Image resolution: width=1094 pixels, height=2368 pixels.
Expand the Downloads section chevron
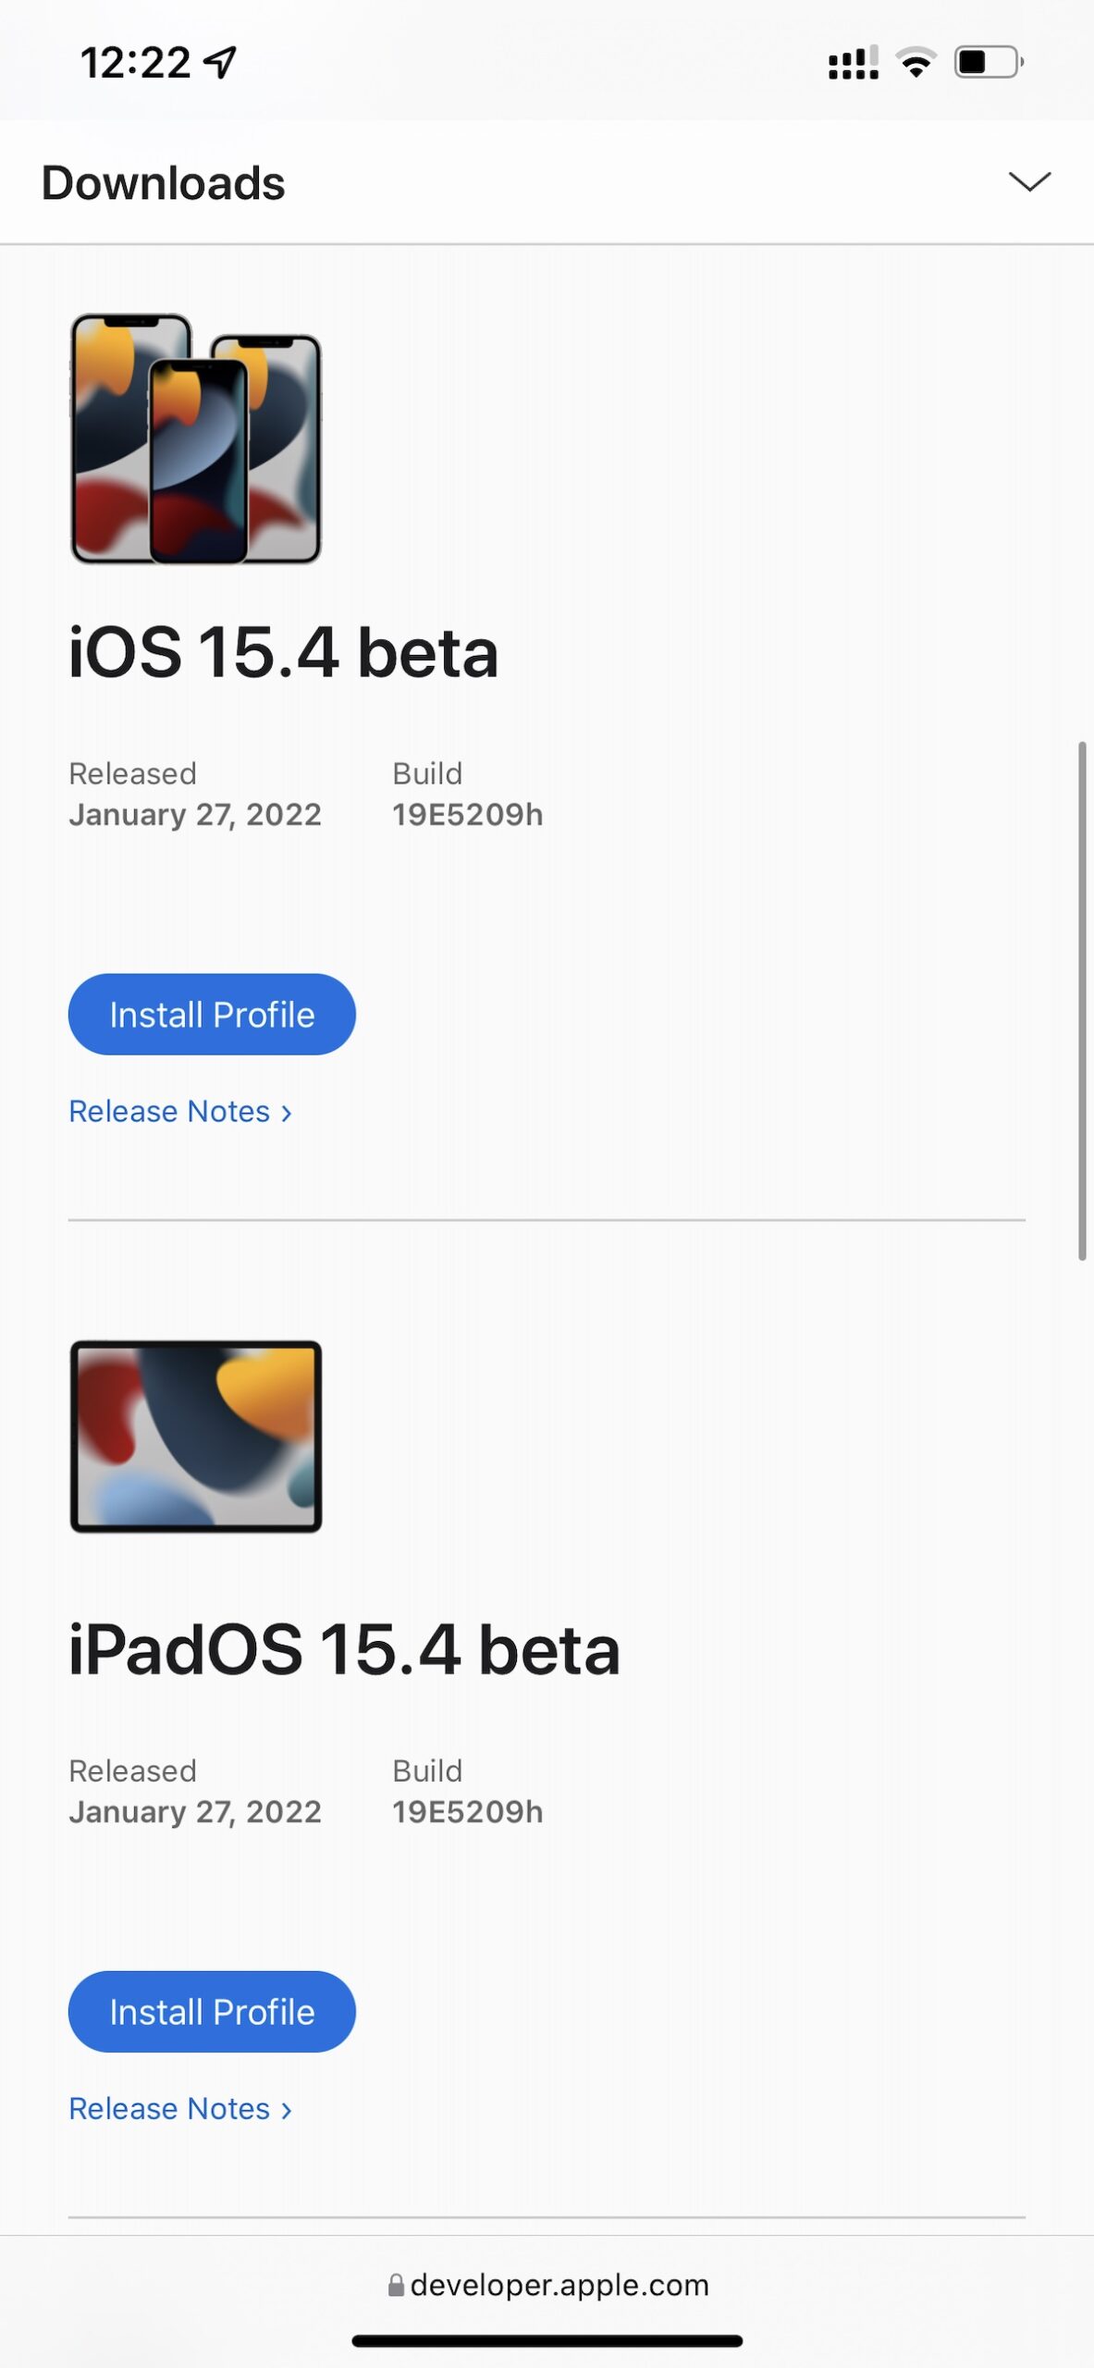(1029, 182)
